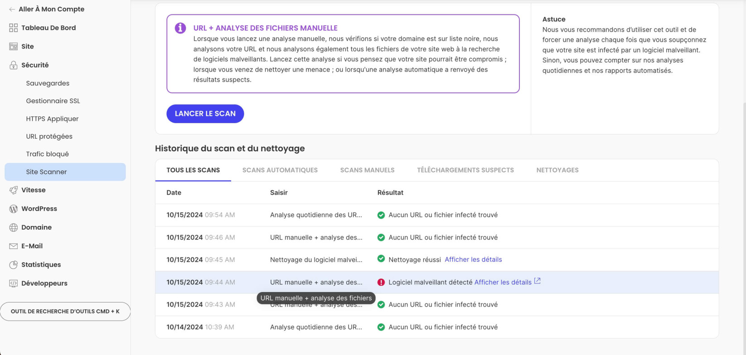Expand the WordPress sidebar section
This screenshot has height=355, width=746.
pos(39,209)
